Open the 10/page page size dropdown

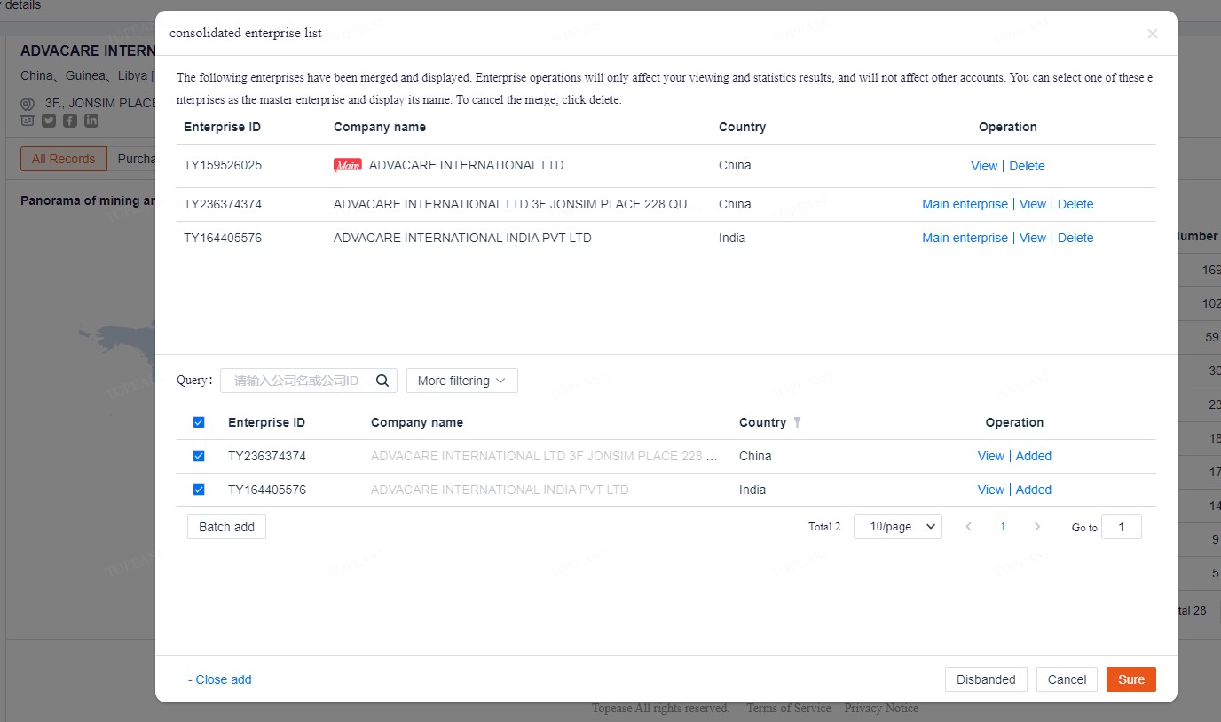[898, 527]
